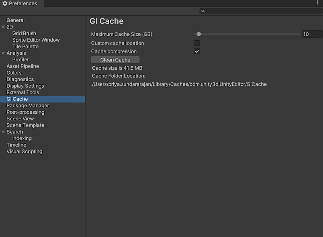Open the General settings page
The width and height of the screenshot is (323, 237).
tap(16, 20)
